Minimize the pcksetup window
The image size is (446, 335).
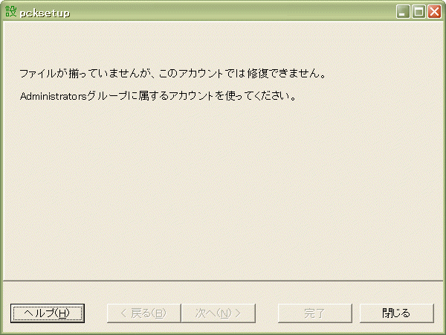pos(403,12)
